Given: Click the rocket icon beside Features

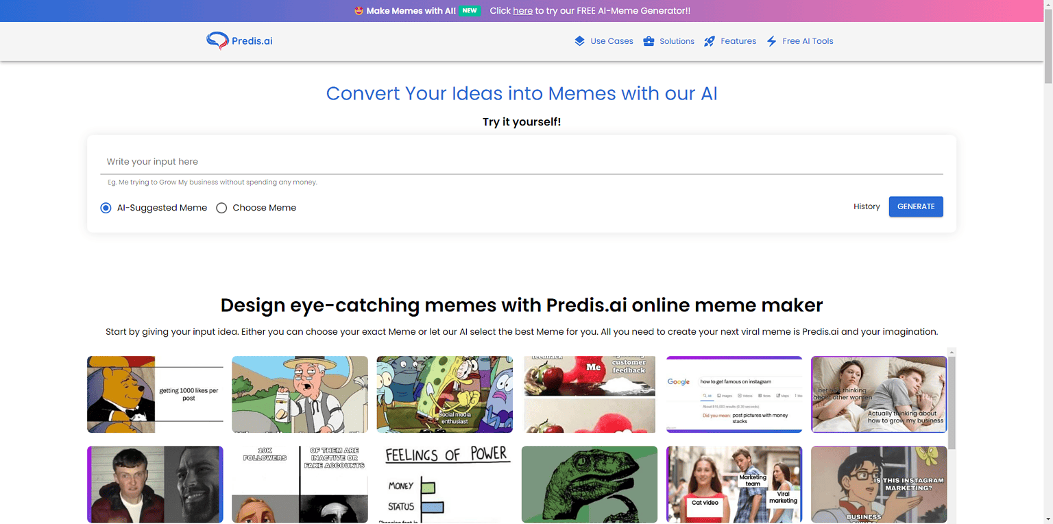Looking at the screenshot, I should coord(710,41).
